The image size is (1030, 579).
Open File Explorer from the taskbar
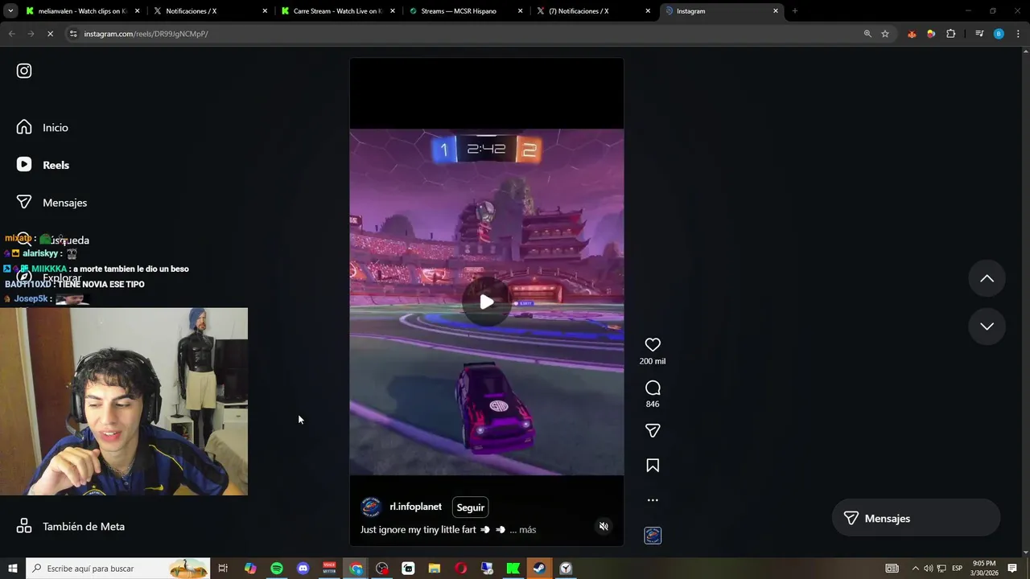pos(435,569)
